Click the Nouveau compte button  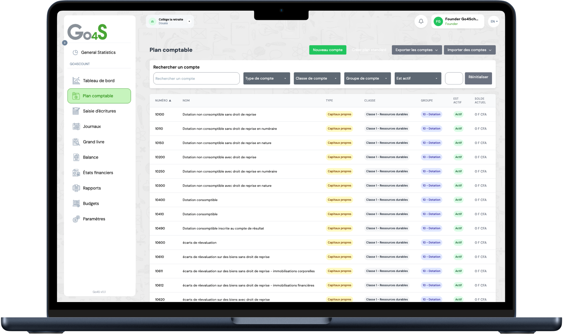point(327,50)
